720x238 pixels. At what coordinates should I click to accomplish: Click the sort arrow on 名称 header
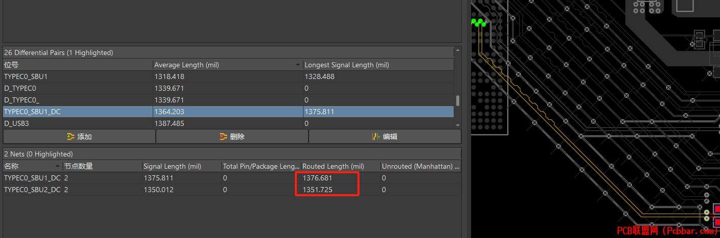click(58, 167)
